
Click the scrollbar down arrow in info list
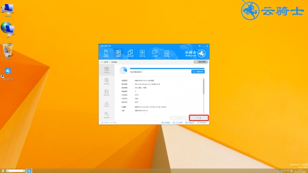click(x=204, y=113)
